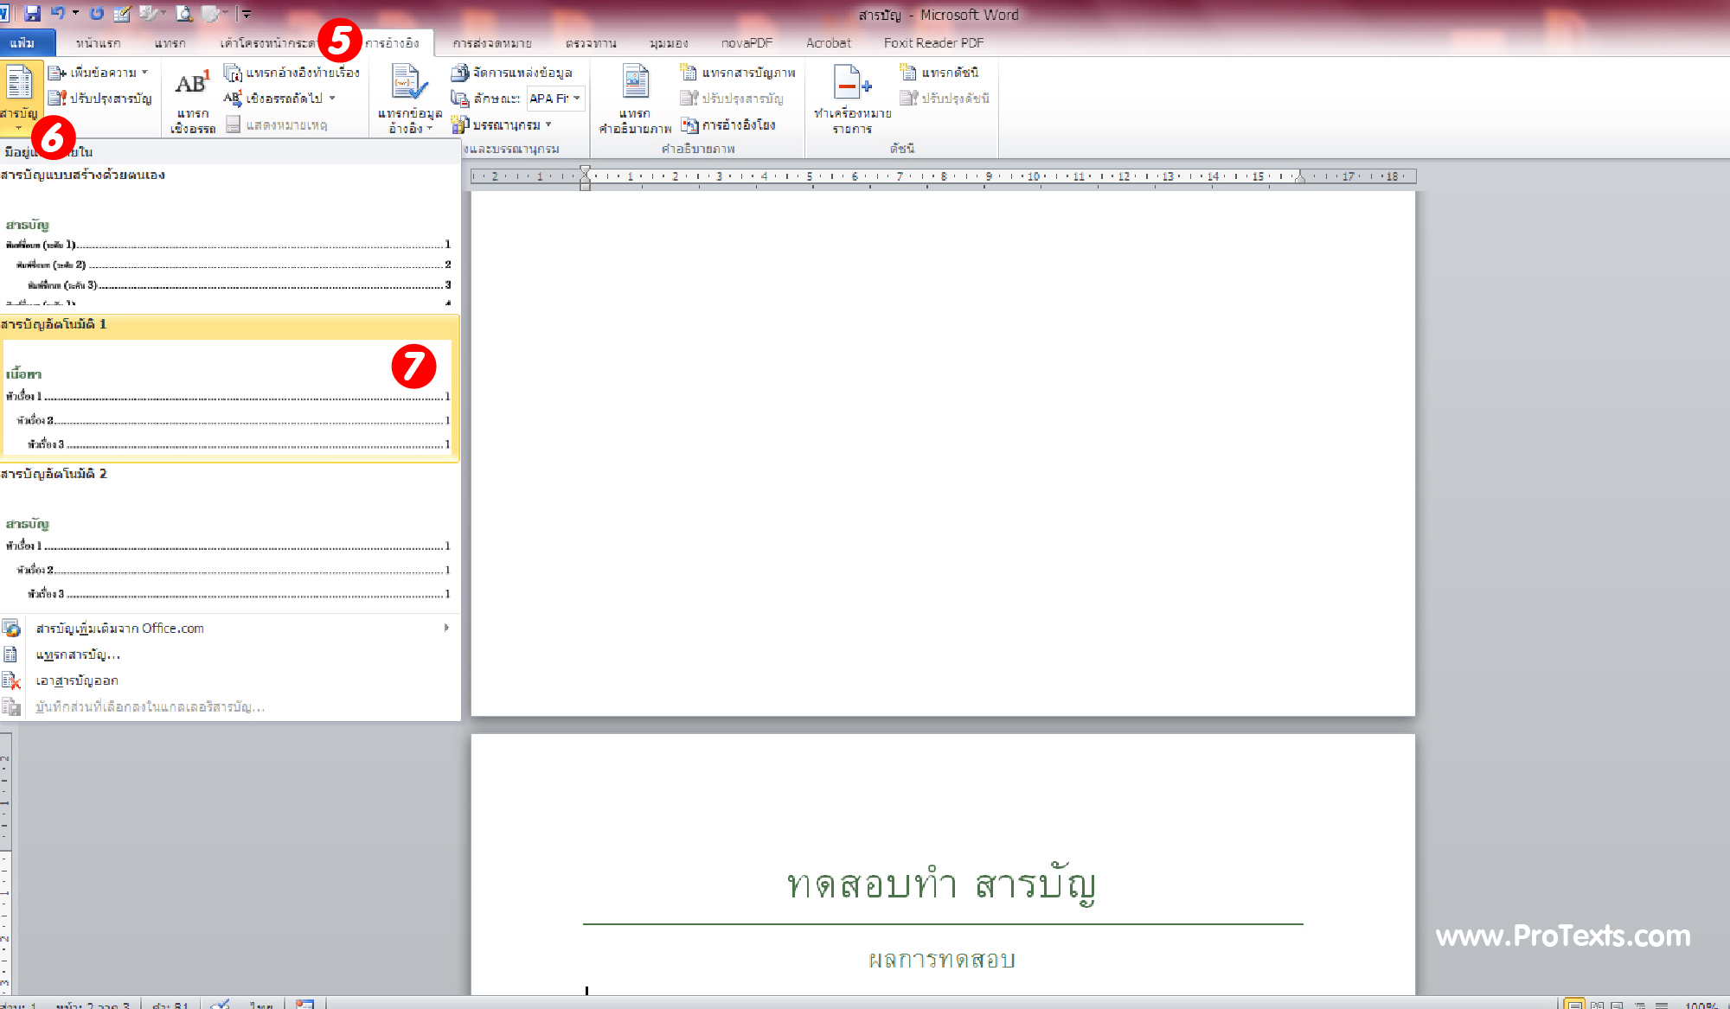Switch to the หน้าแรก (Home) tab
The width and height of the screenshot is (1730, 1009).
tap(98, 42)
